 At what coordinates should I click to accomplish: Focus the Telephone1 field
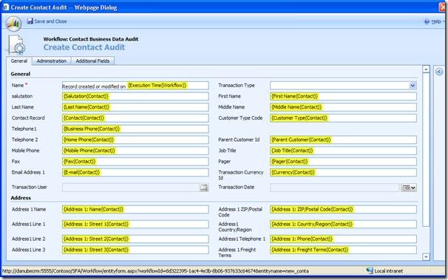pos(135,129)
